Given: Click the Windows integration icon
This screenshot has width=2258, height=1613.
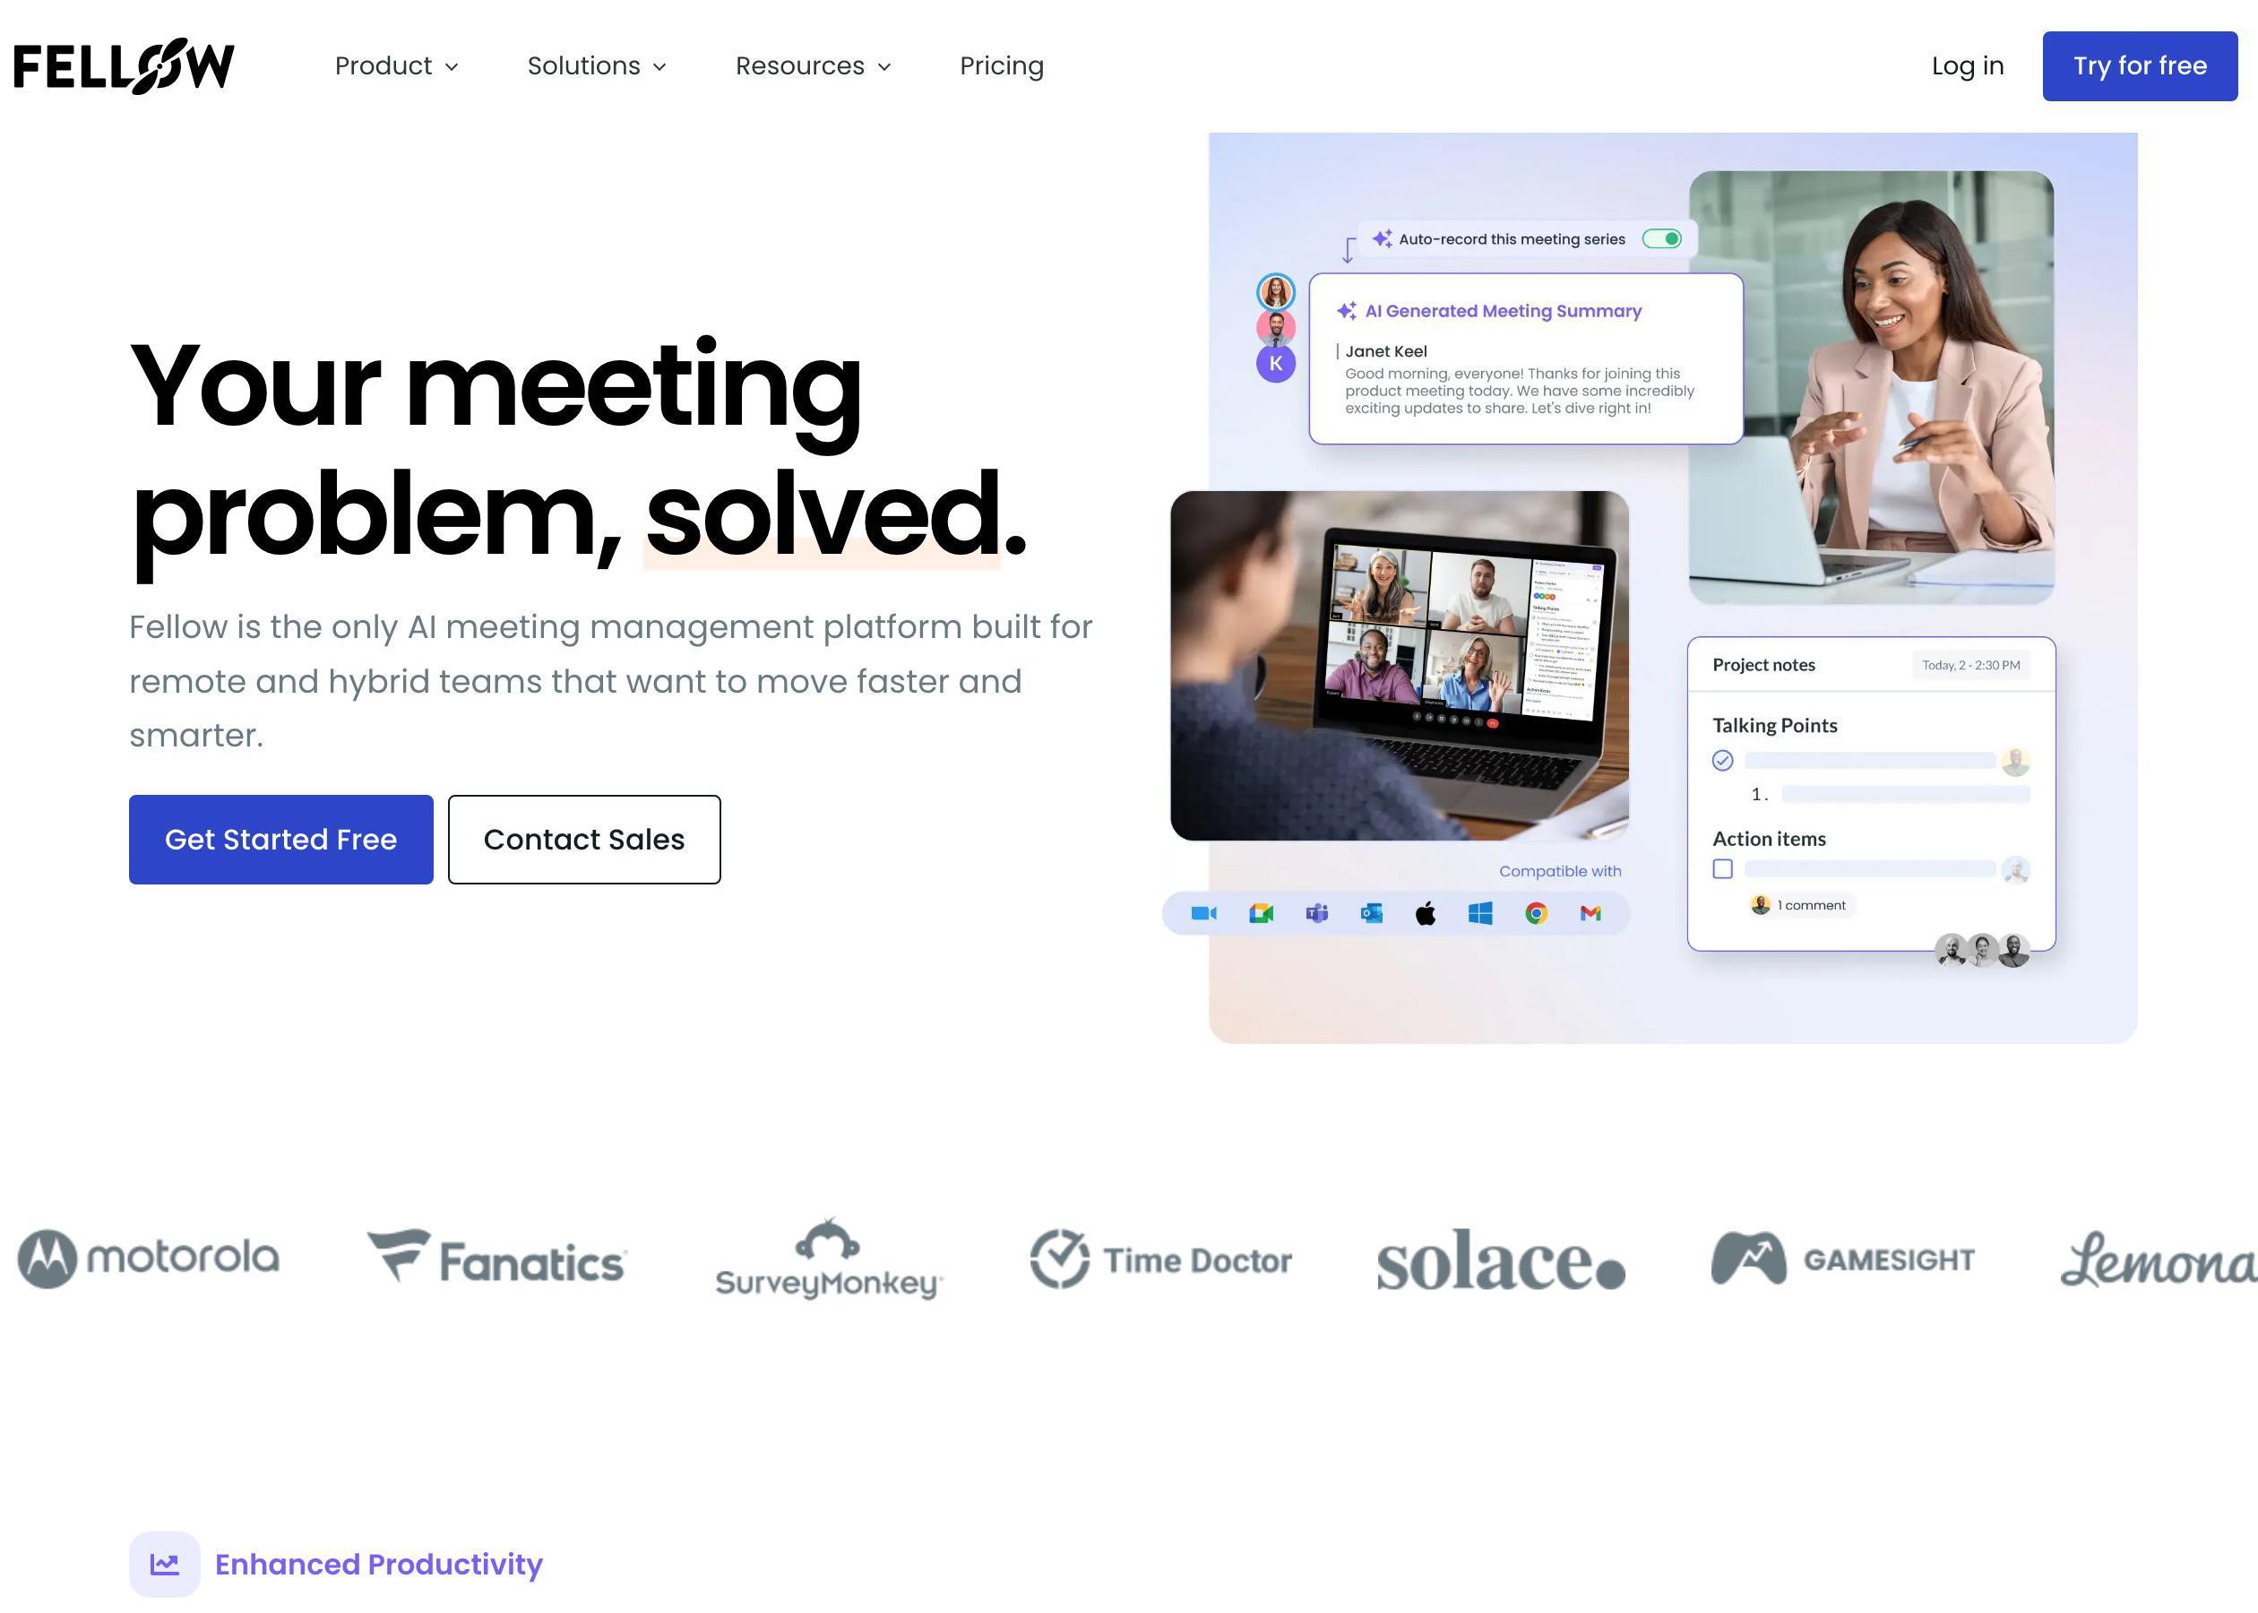Looking at the screenshot, I should (1479, 911).
